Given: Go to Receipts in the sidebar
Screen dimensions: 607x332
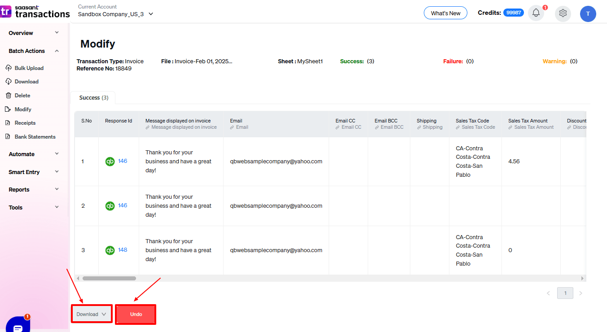Looking at the screenshot, I should tap(25, 123).
